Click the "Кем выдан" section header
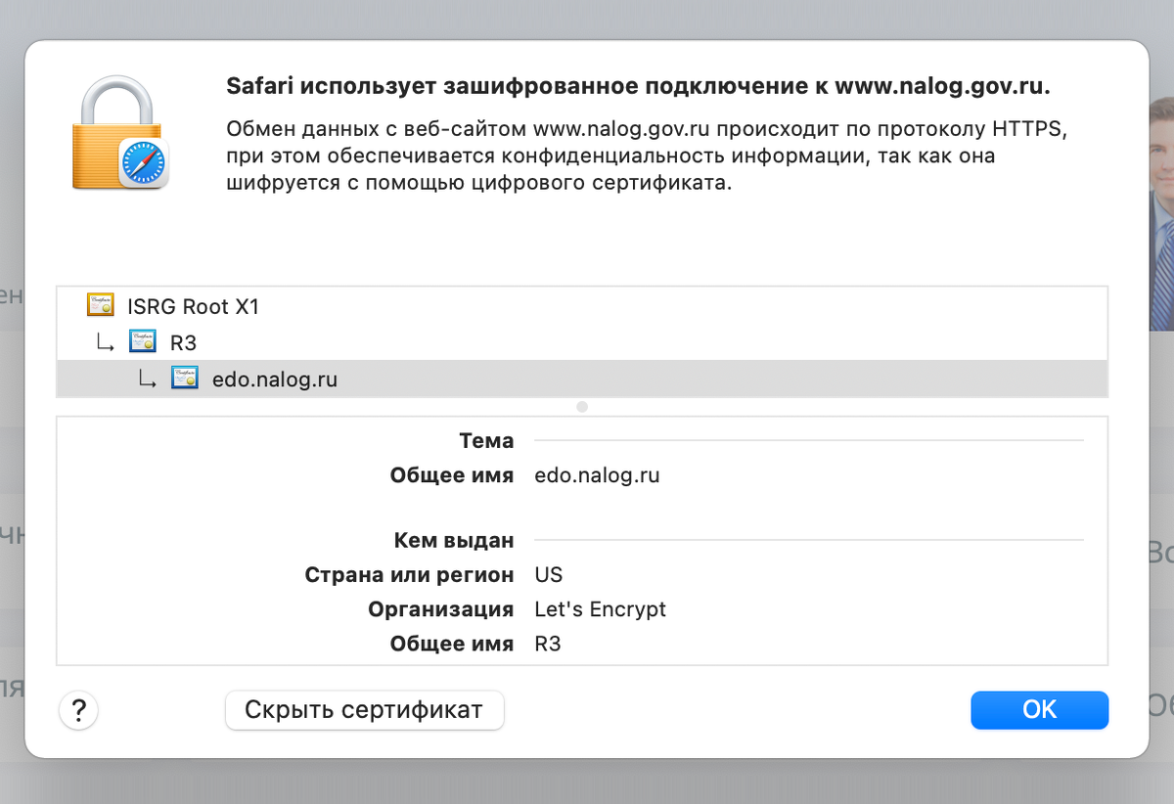The width and height of the screenshot is (1174, 804). [454, 540]
